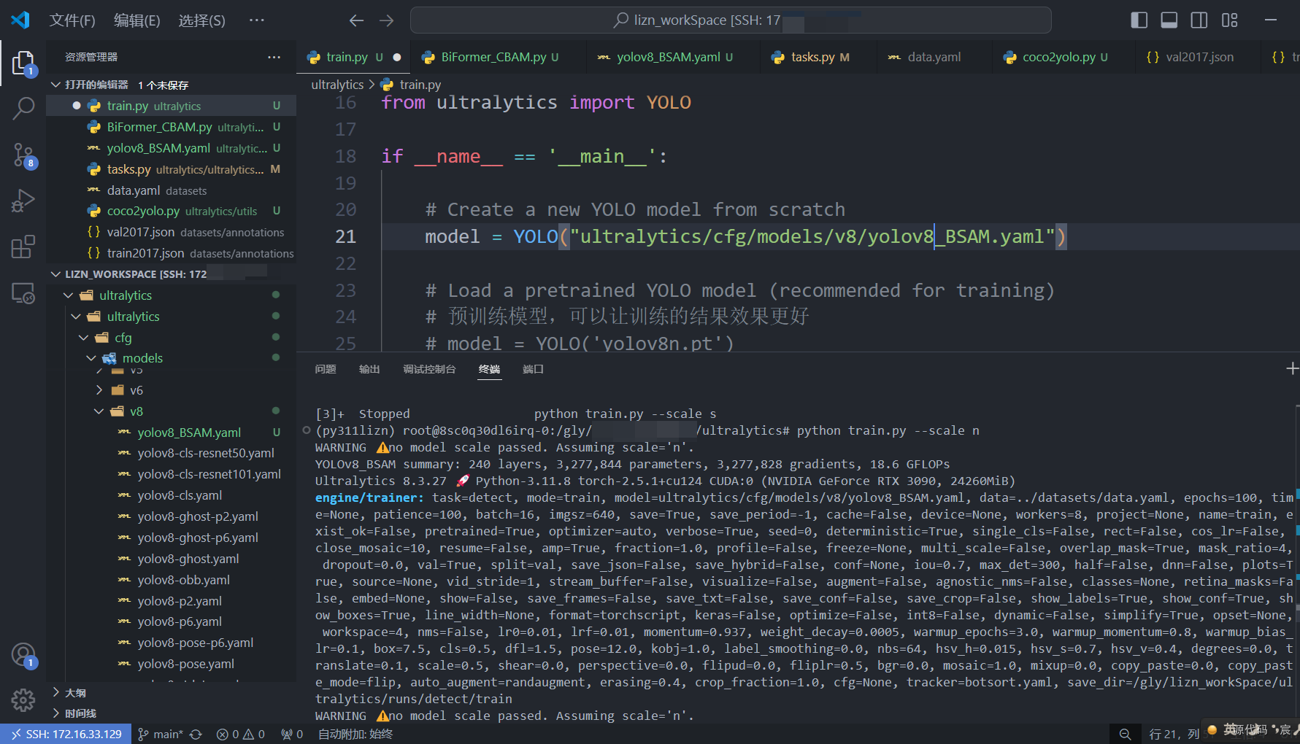Collapse the 打开的编辑器 section
The image size is (1300, 744).
pos(55,85)
